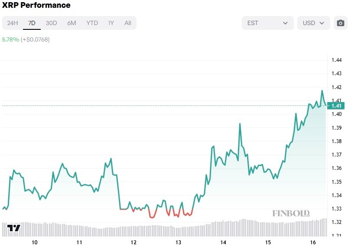Viewport: 348px width, 249px height.
Task: Click the 1.44 price axis label
Action: (336, 60)
